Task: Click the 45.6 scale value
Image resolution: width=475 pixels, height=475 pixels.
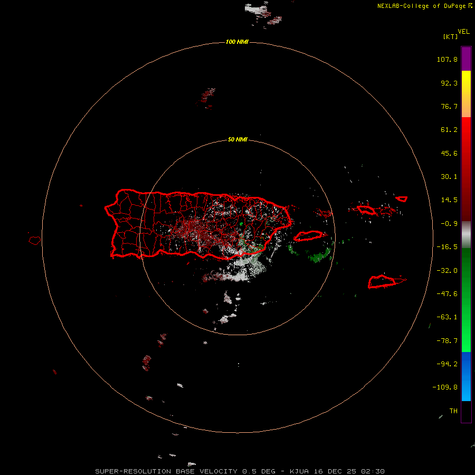Action: point(449,153)
